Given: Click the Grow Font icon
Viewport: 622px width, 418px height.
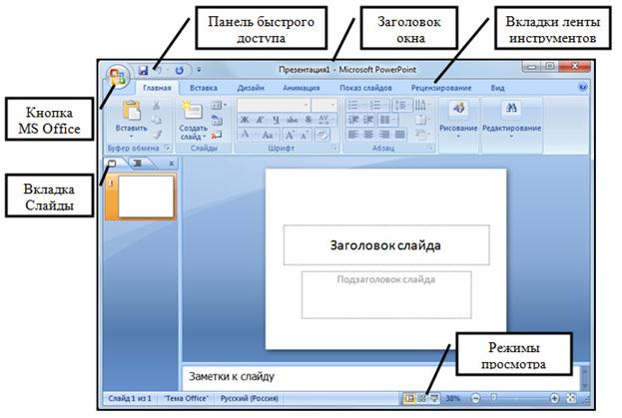Looking at the screenshot, I should (290, 135).
